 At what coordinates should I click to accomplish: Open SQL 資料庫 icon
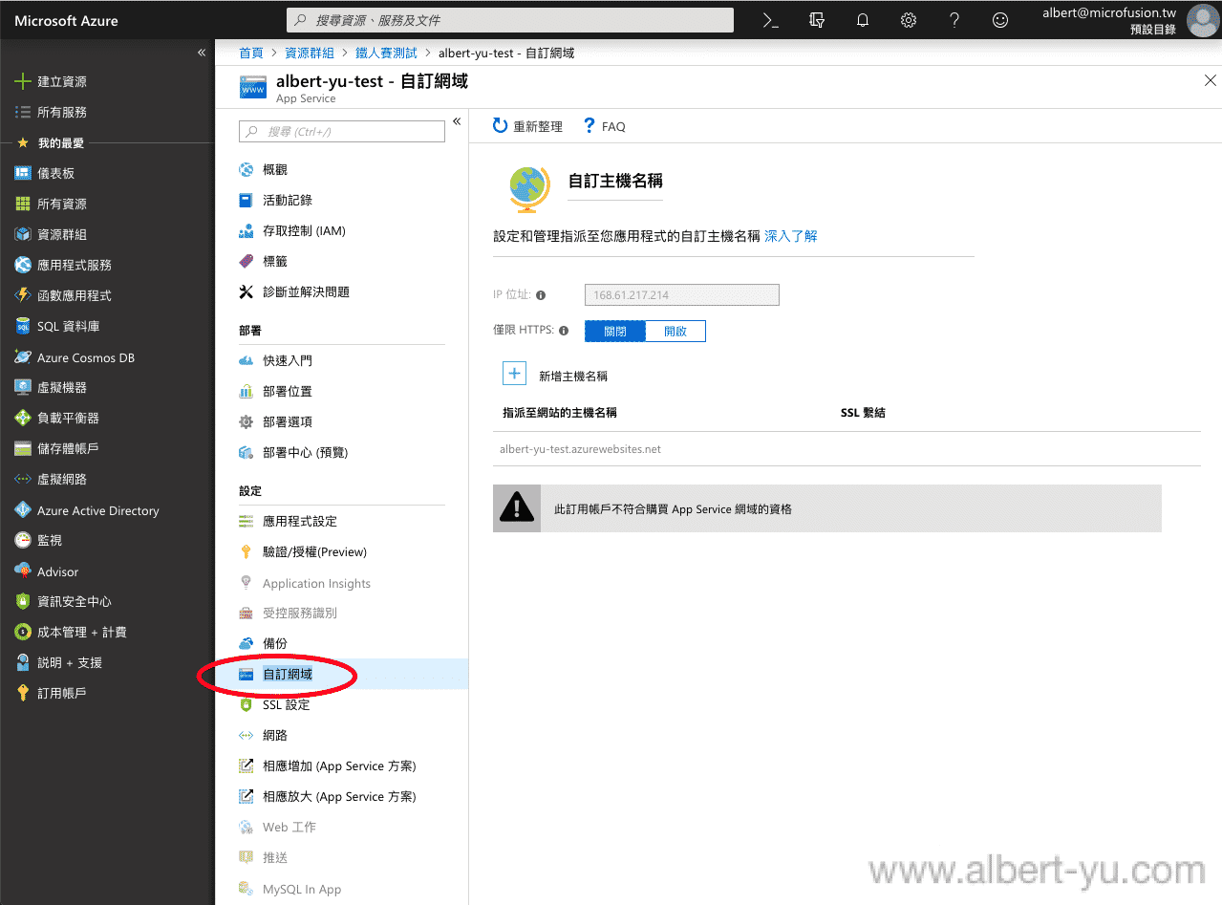coord(23,326)
